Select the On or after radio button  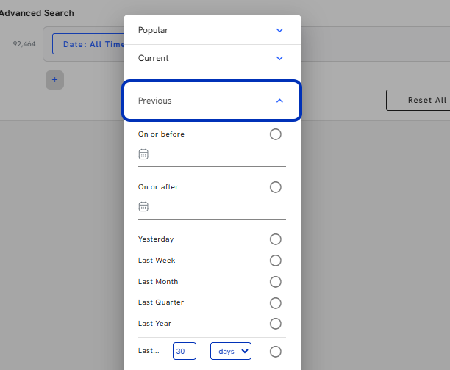(276, 187)
